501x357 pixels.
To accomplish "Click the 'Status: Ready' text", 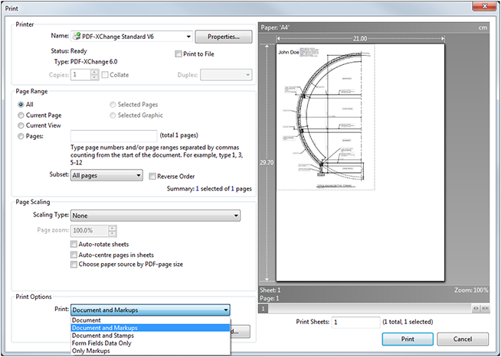I will (69, 51).
